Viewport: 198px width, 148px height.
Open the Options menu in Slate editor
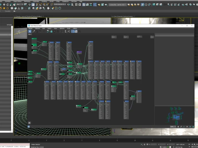(x=62, y=28)
